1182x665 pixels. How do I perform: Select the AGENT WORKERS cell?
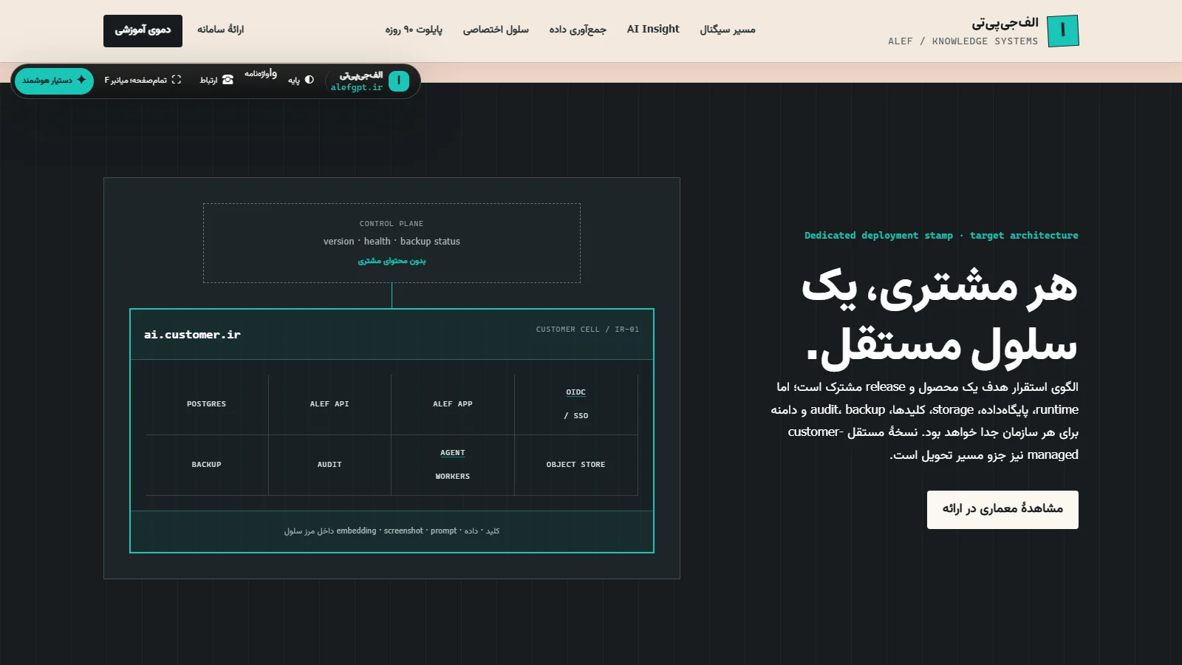(453, 465)
